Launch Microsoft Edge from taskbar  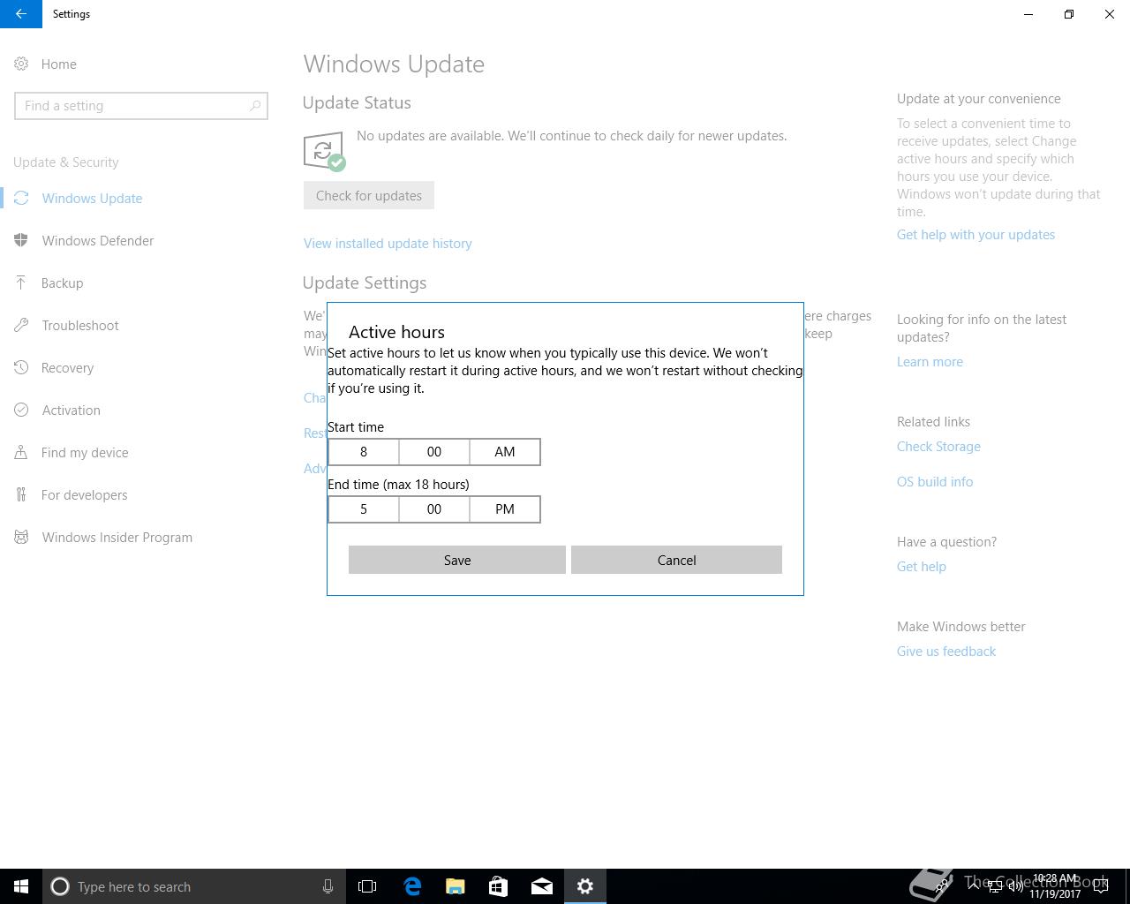coord(412,886)
